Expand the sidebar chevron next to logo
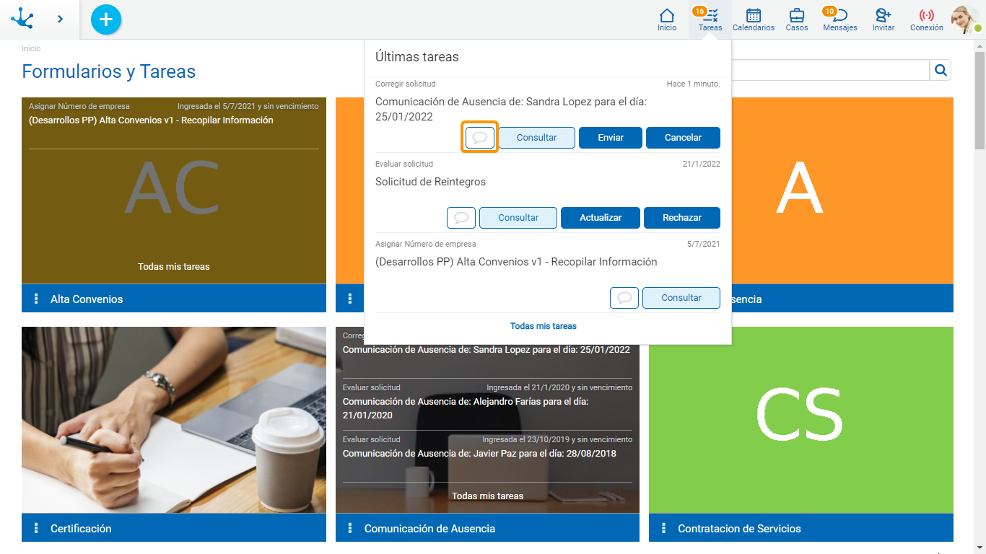Viewport: 986px width, 554px height. [60, 19]
